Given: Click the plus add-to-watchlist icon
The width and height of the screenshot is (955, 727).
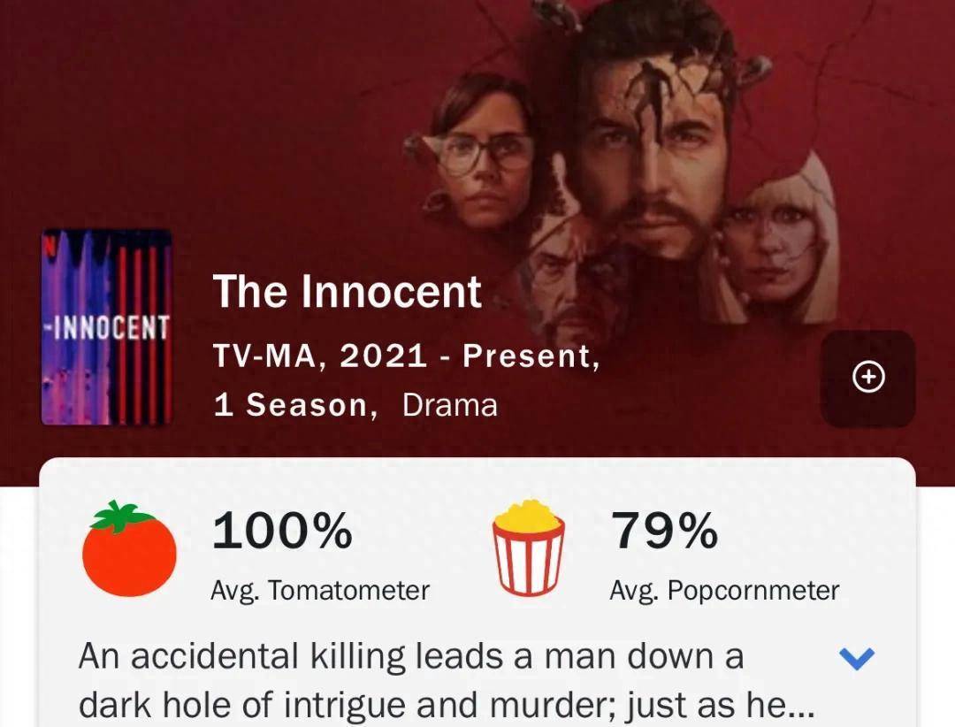Looking at the screenshot, I should pos(868,378).
